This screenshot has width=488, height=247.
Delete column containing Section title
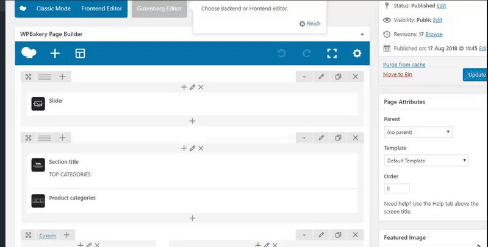(x=201, y=148)
